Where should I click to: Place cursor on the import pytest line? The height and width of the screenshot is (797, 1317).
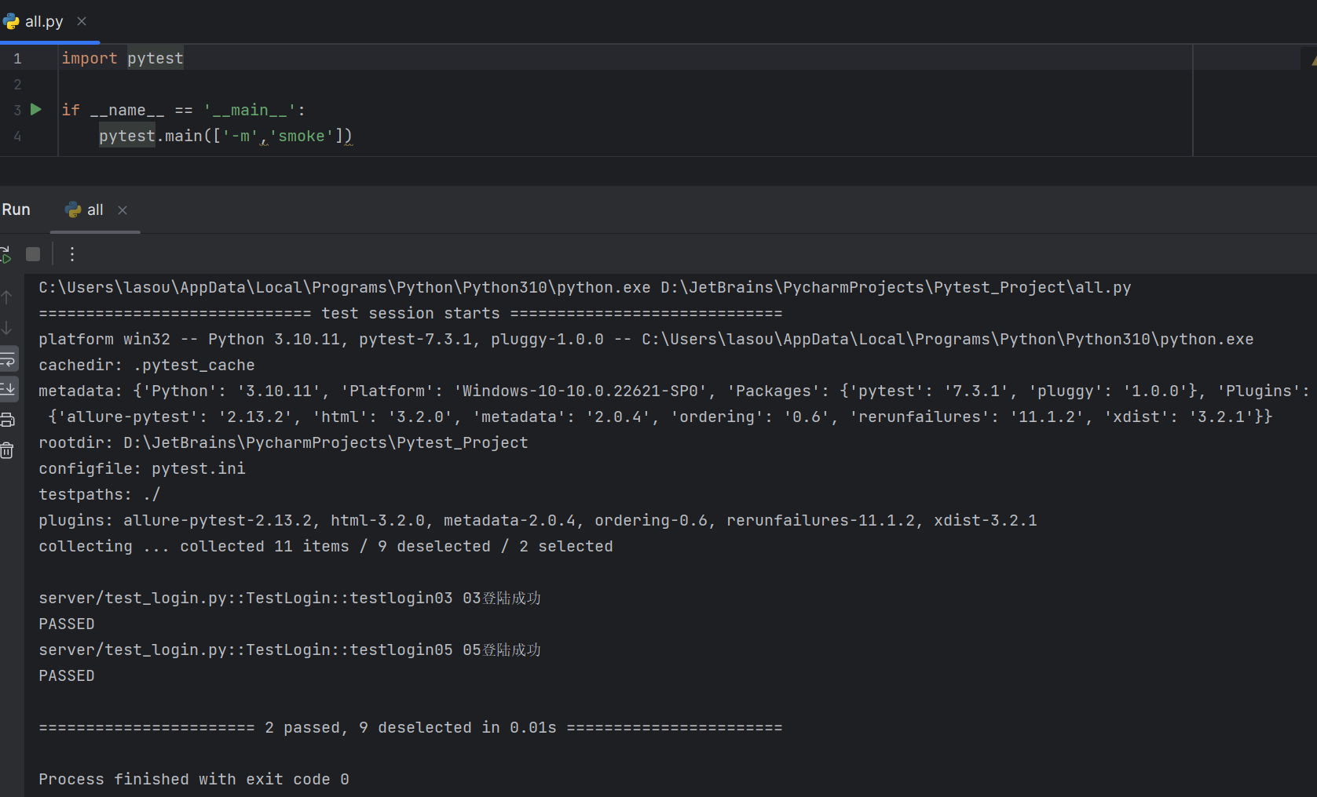click(x=123, y=58)
